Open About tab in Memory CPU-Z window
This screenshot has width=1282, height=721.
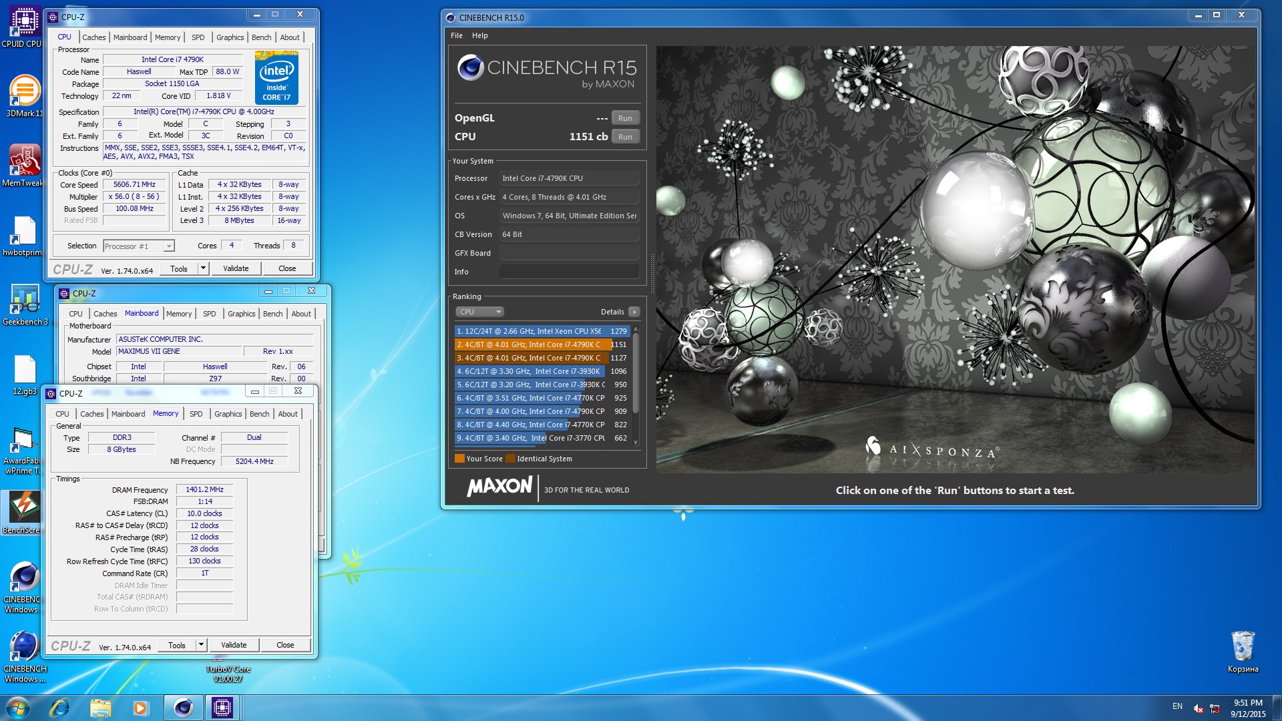coord(288,414)
